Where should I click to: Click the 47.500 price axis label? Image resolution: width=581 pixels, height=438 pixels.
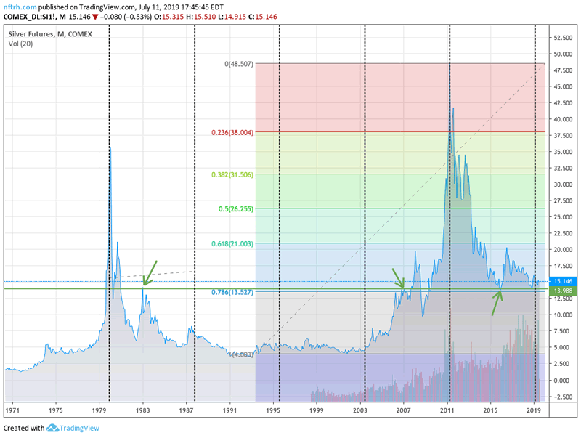pyautogui.click(x=563, y=70)
